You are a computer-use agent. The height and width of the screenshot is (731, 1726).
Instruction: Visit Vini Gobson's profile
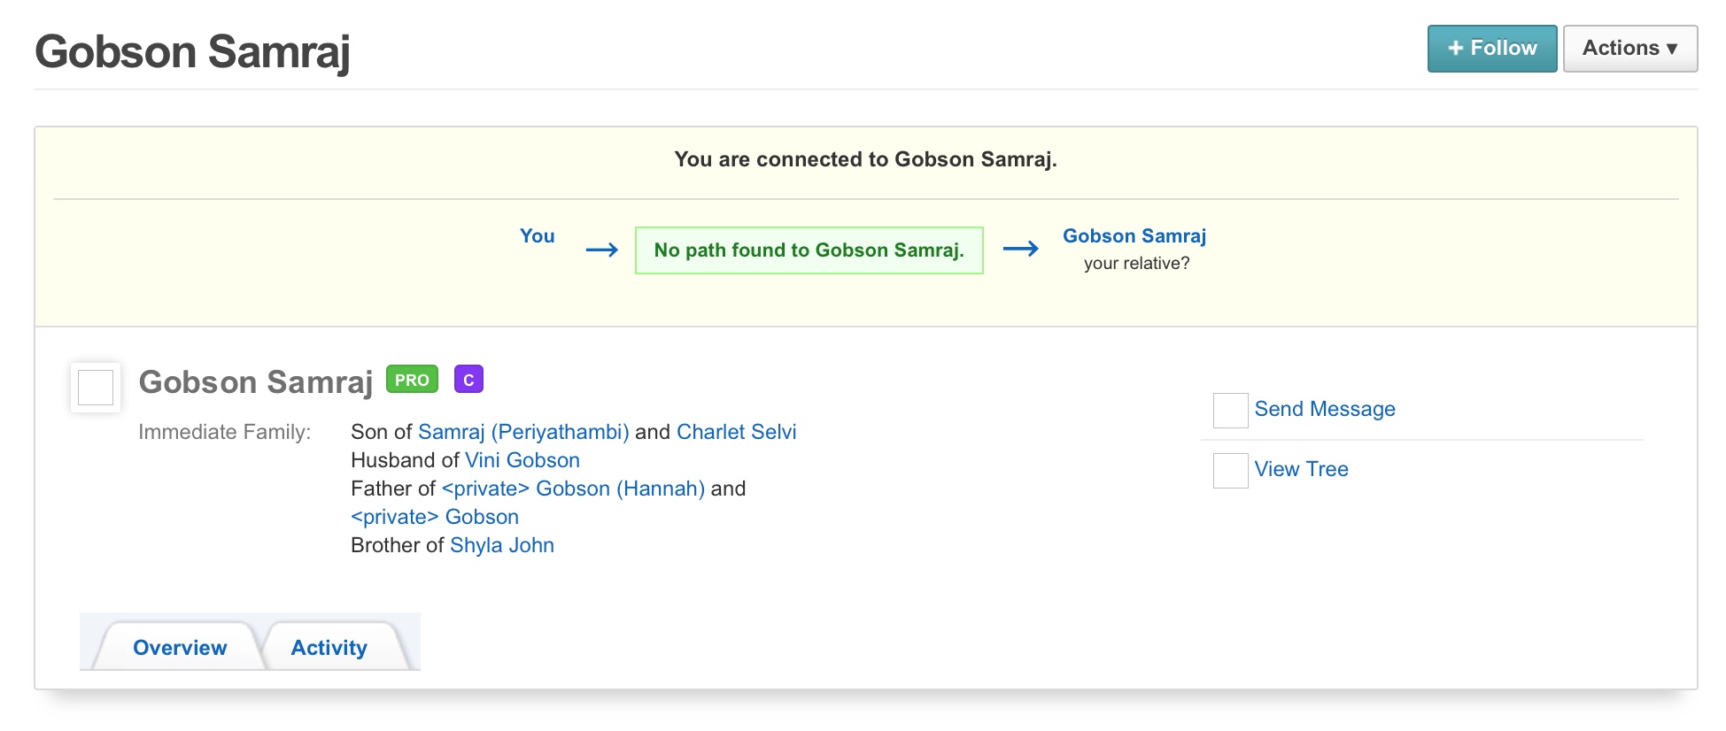522,460
